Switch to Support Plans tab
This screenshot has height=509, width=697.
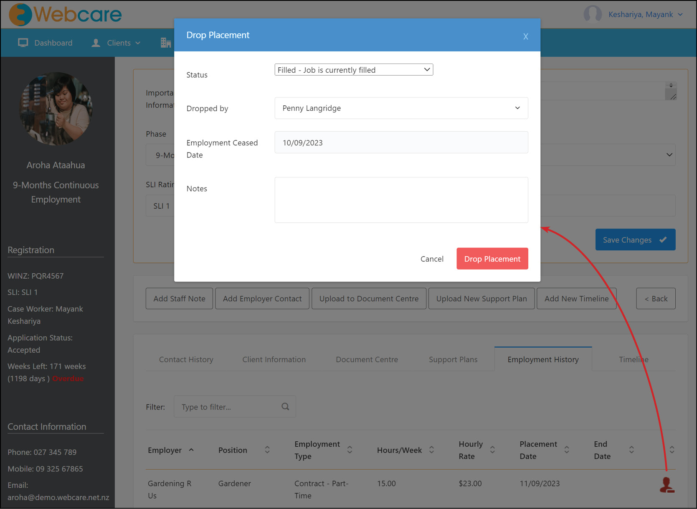(x=453, y=359)
